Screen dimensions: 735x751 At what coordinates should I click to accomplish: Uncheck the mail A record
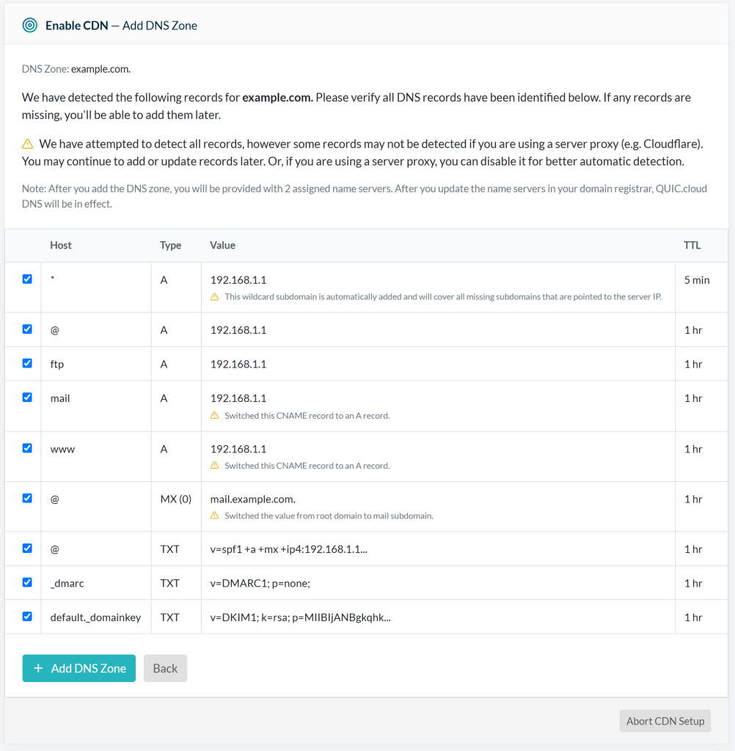coord(27,398)
